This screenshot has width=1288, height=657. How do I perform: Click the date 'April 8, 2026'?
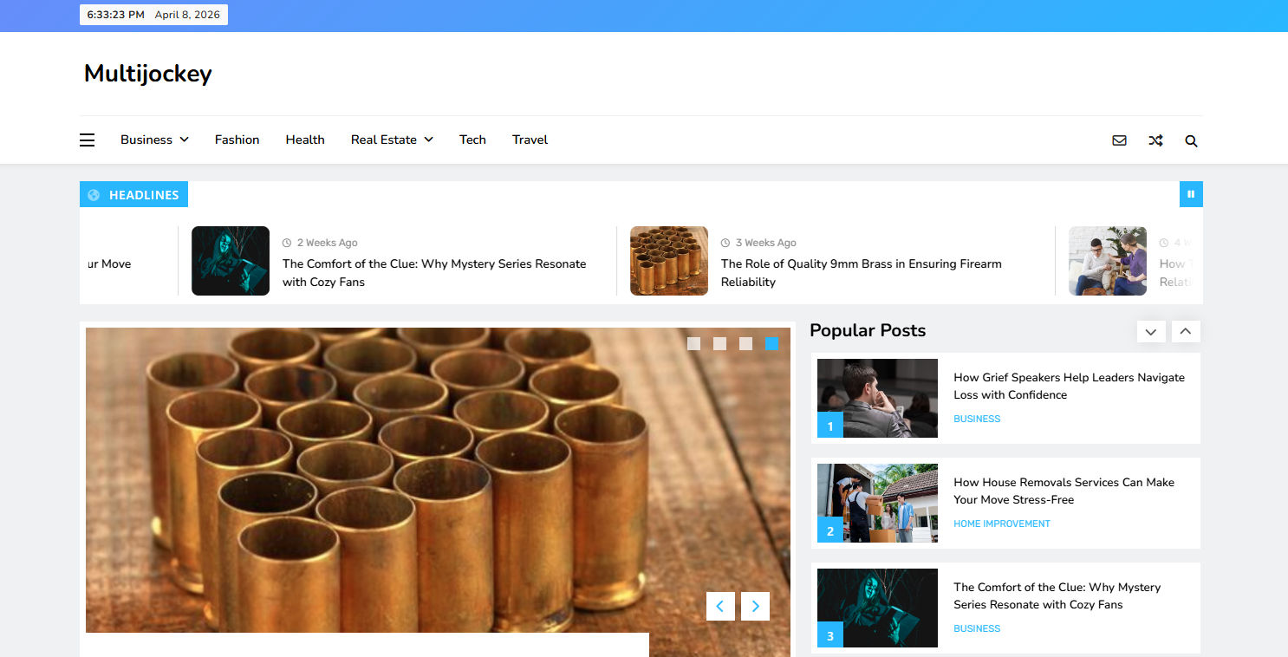[x=187, y=15]
